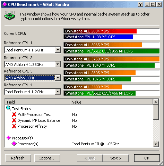Image resolution: width=164 pixels, height=166 pixels.
Task: Click the red X beside Dynamic MP Load Balance
Action: click(x=14, y=120)
